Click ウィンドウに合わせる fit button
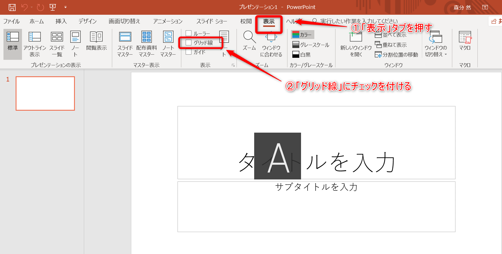Screen dimensions: 502x254 (271, 45)
